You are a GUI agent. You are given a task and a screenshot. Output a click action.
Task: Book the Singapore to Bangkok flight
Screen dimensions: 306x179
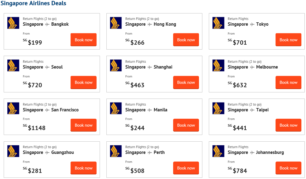coord(84,40)
